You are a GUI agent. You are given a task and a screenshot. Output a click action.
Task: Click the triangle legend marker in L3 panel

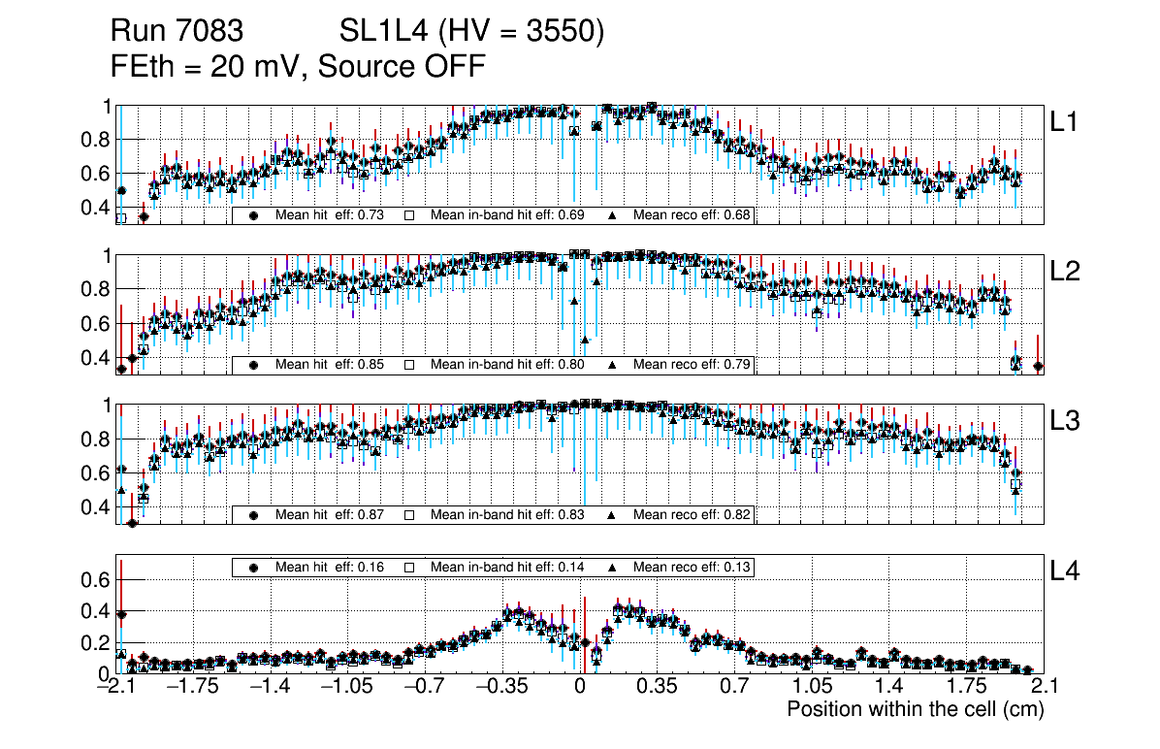[x=612, y=515]
